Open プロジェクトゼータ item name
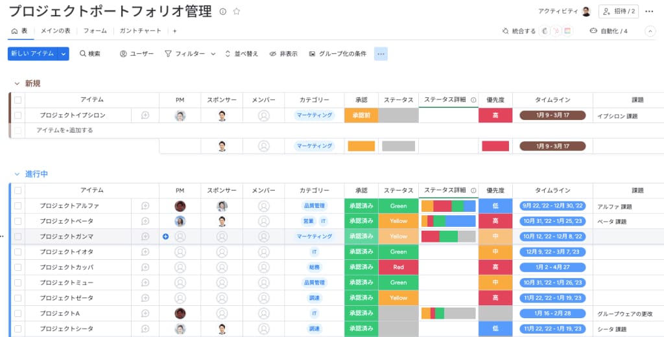The height and width of the screenshot is (337, 664). 67,298
